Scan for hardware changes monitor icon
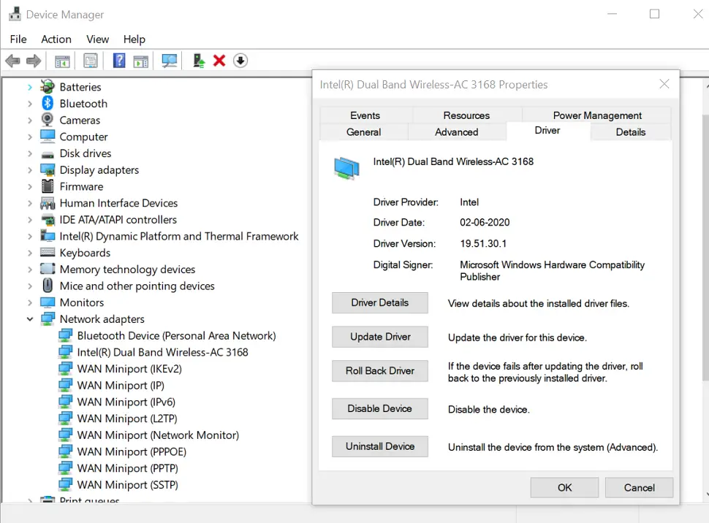Viewport: 709px width, 523px height. (170, 61)
